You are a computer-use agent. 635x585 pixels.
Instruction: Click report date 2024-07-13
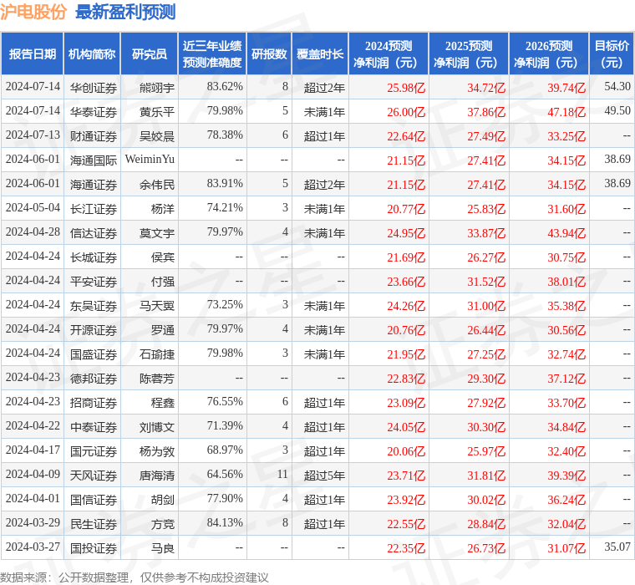33,135
